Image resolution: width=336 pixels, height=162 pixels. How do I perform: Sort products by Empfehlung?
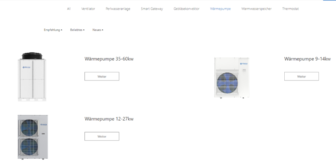click(x=53, y=30)
